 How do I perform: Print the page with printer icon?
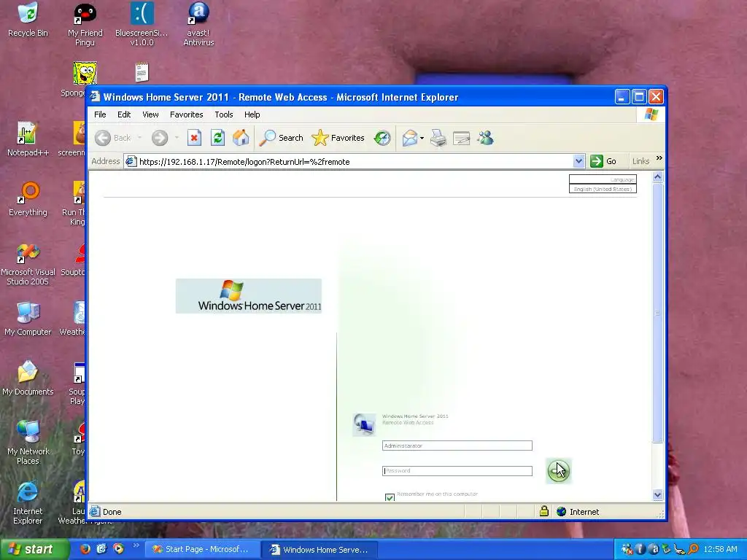[438, 138]
